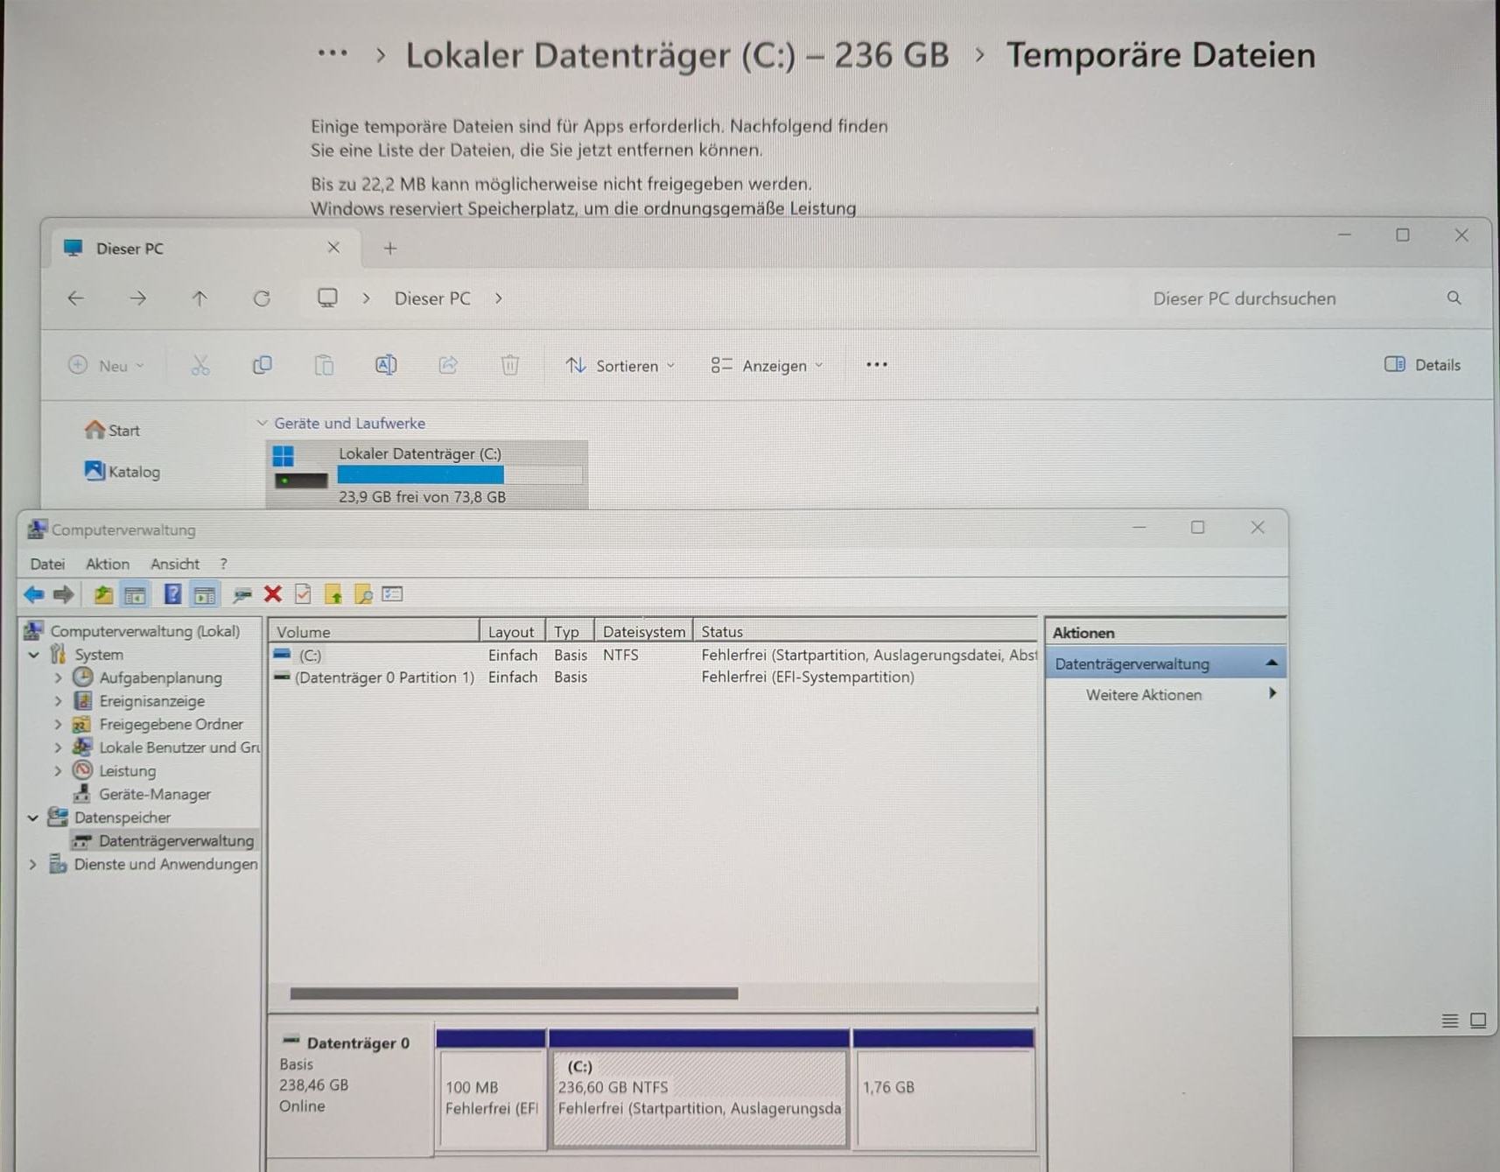Switch Explorer to details list view icon
The image size is (1500, 1172).
(1450, 1021)
